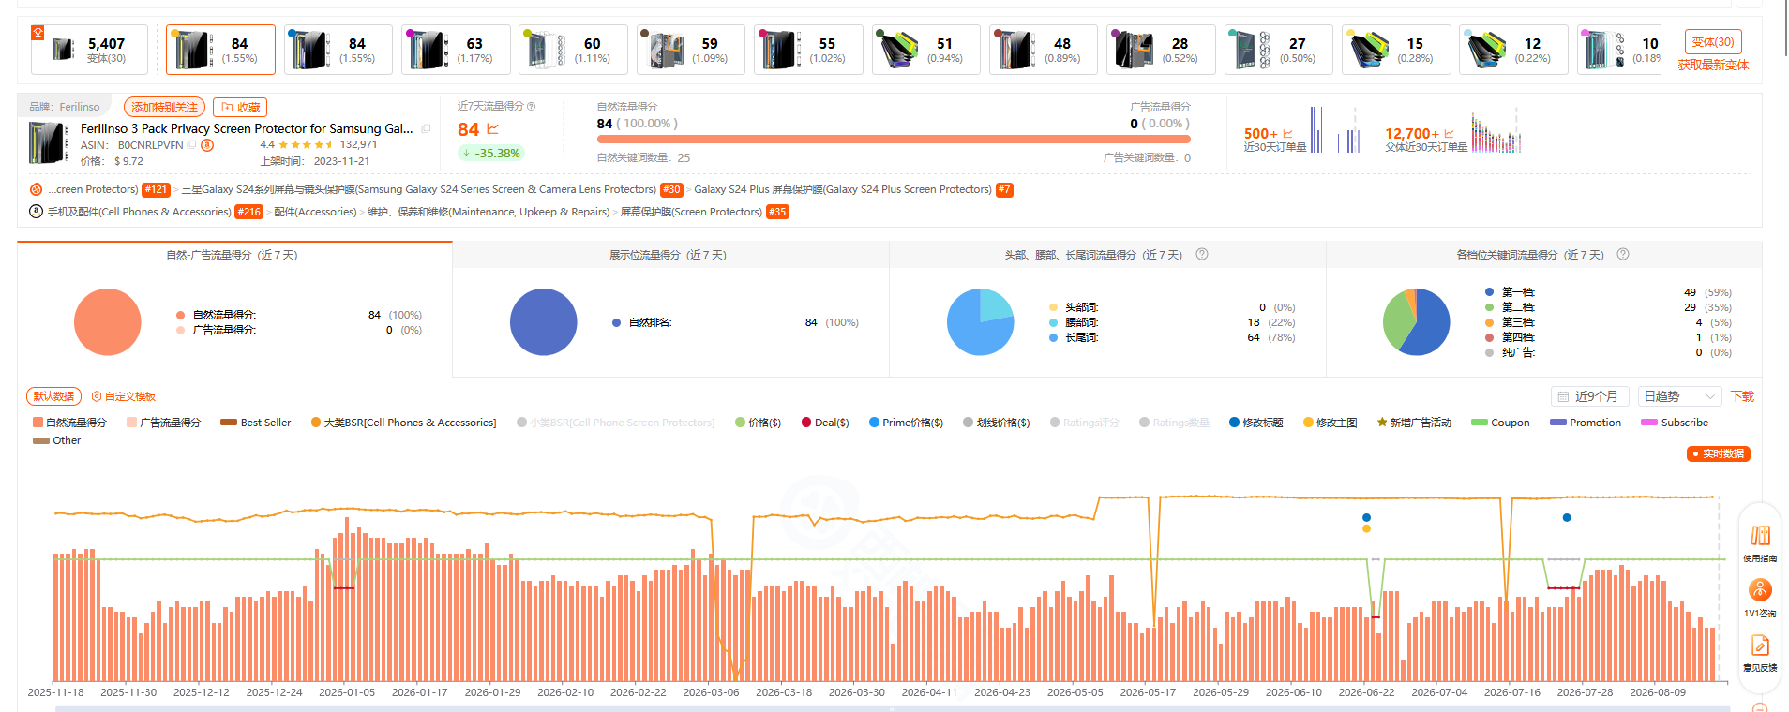Screen dimensions: 1789x712
Task: Click the blue 修改标题 marker near 2025-07-28
Action: [1567, 517]
